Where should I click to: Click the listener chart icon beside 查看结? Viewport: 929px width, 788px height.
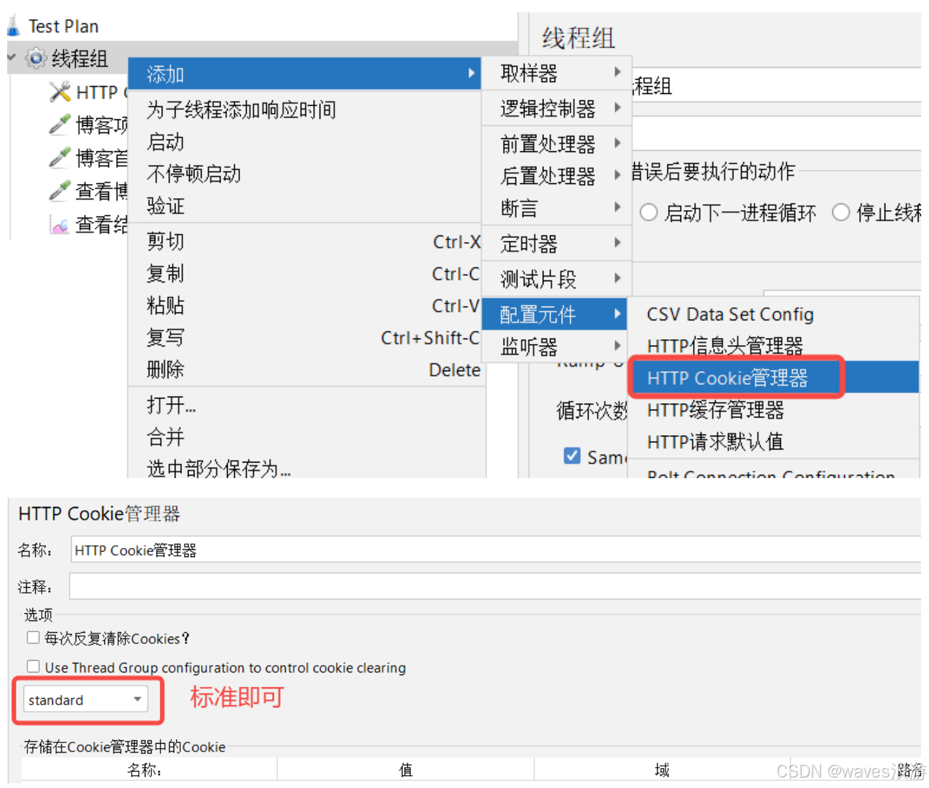pyautogui.click(x=59, y=225)
